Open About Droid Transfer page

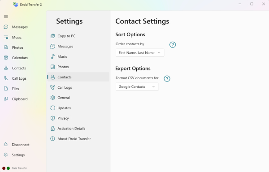click(x=78, y=139)
